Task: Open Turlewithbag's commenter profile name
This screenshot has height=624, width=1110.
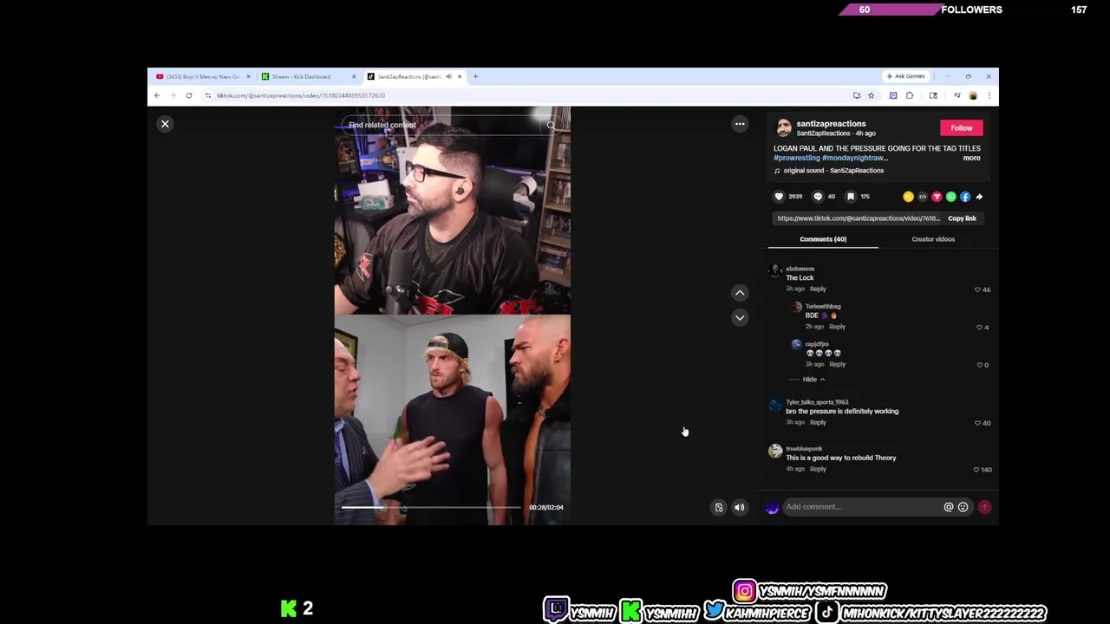Action: pos(823,307)
